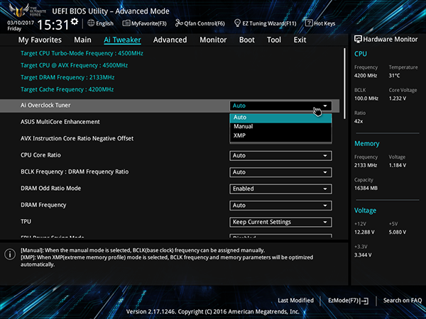Select the ASUS MultiCore Enhancement row
The image size is (426, 319).
click(60, 122)
